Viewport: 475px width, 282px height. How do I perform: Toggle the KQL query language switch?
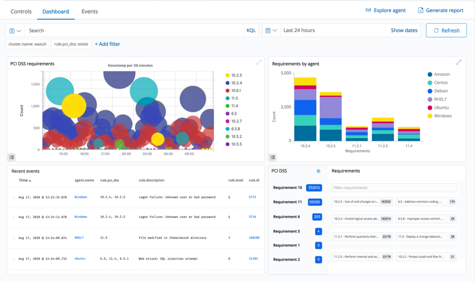coord(251,31)
